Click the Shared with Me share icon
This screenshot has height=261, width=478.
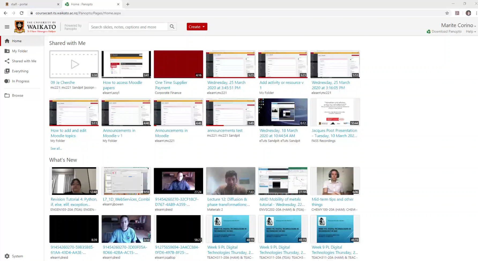coord(7,61)
